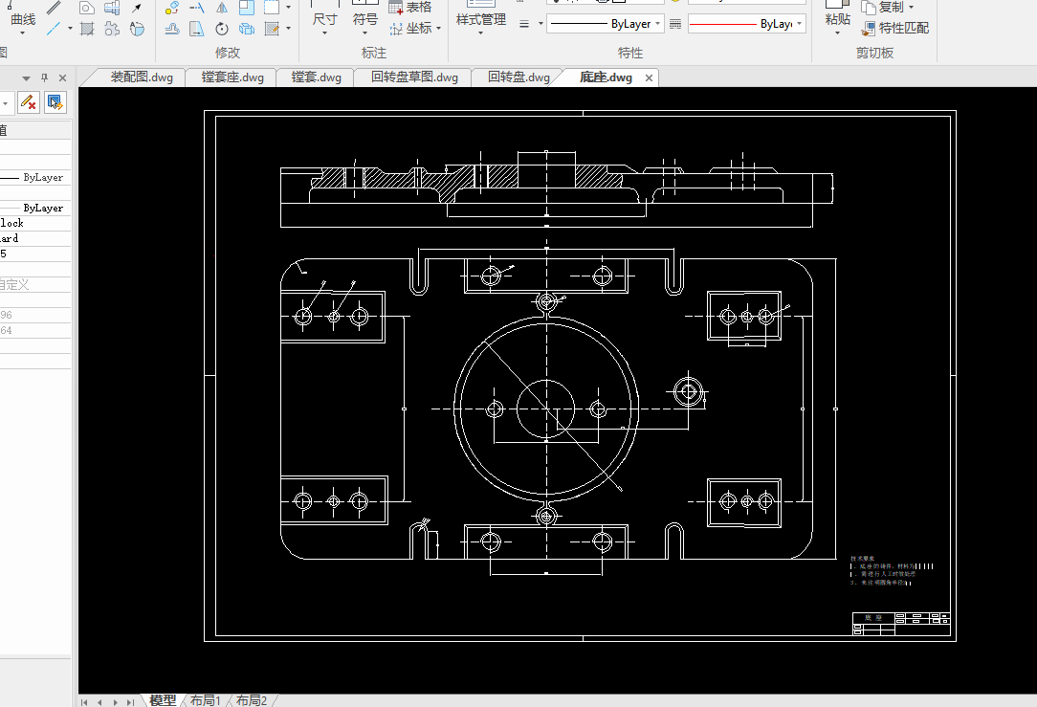This screenshot has height=707, width=1037.
Task: Open the 回转盘草图.dwg drawing tab
Action: (414, 77)
